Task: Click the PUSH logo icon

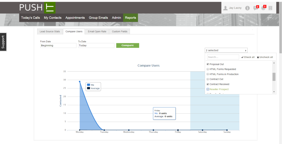Action: 50,8
